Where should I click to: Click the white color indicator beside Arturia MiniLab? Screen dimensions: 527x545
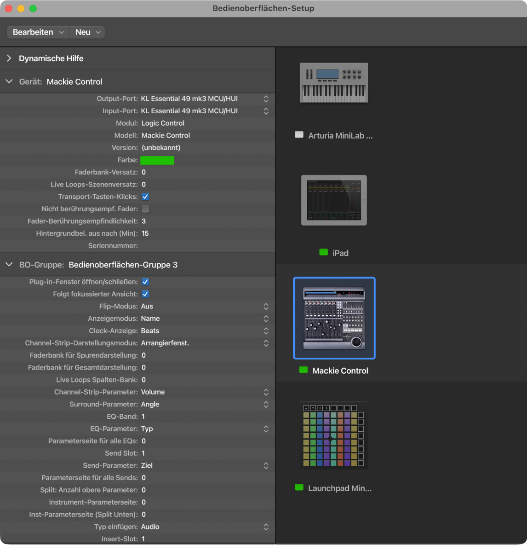[299, 135]
